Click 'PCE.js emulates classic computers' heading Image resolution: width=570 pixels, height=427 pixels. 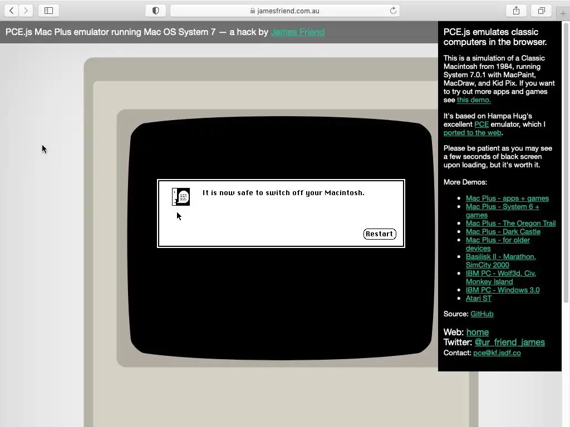(495, 37)
